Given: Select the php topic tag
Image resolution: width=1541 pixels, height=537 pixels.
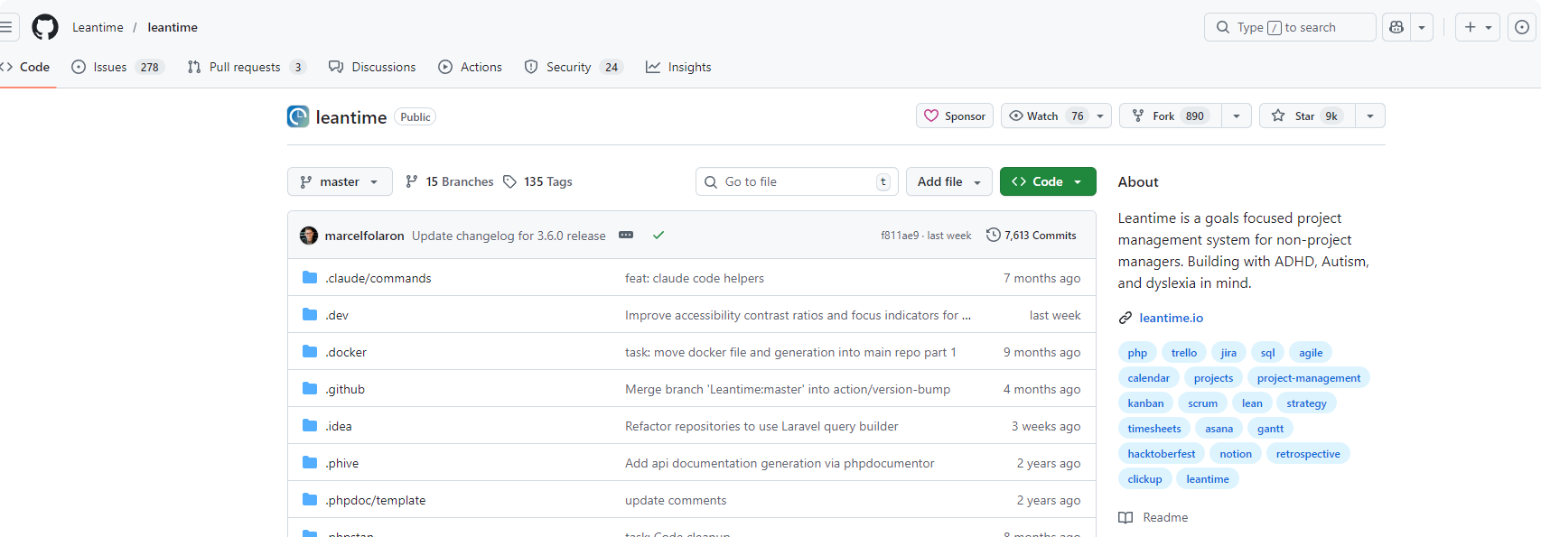Looking at the screenshot, I should point(1137,353).
